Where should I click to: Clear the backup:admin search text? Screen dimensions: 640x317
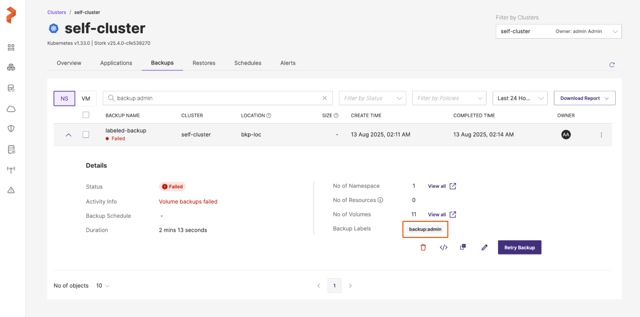(x=324, y=98)
